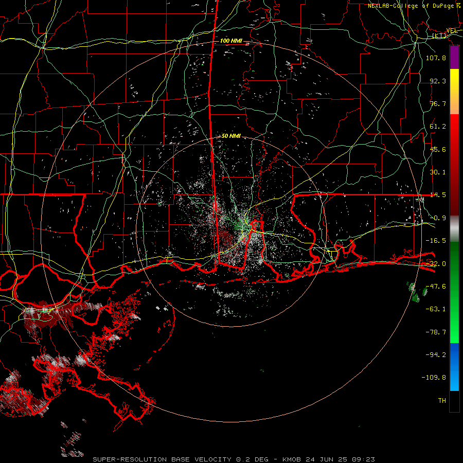Select the -63.1 legend value
Screen dimensions: 463x463
click(436, 309)
